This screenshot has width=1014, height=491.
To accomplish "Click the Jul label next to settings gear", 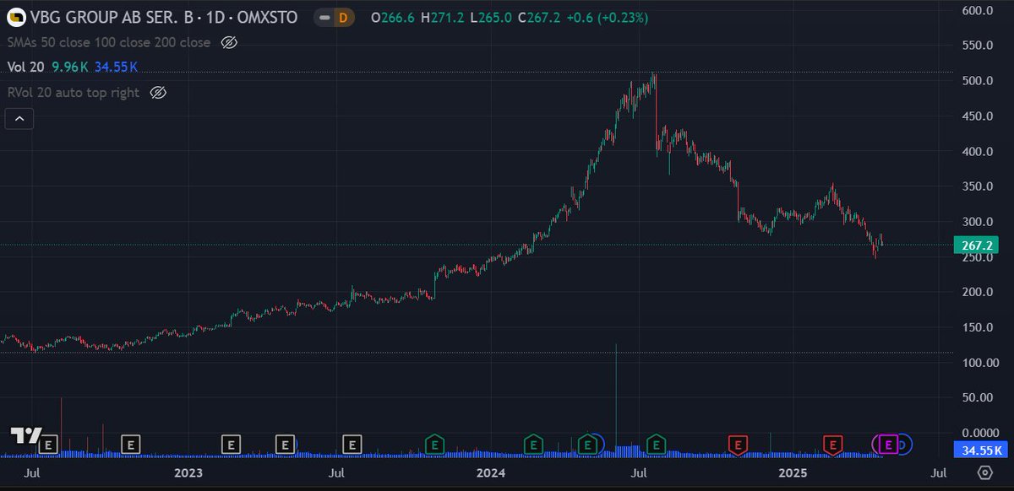I will [x=937, y=472].
